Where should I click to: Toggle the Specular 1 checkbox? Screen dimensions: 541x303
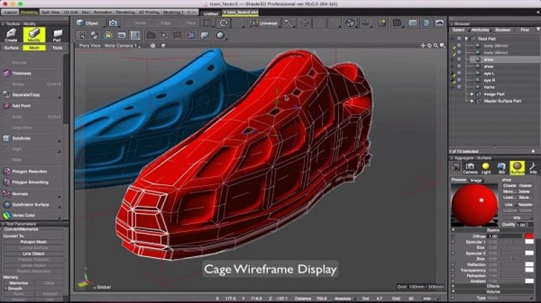click(x=453, y=242)
